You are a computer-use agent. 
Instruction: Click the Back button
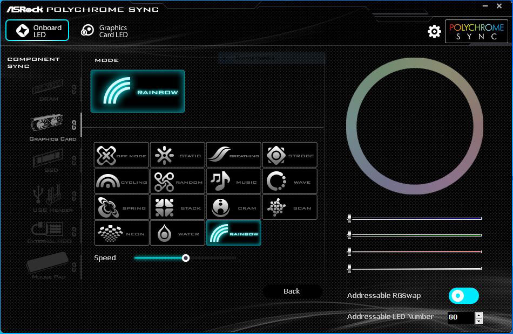292,291
